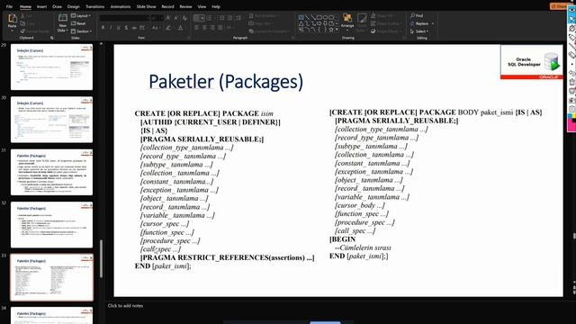
Task: Select the star shape in gallery
Action: 330,30
